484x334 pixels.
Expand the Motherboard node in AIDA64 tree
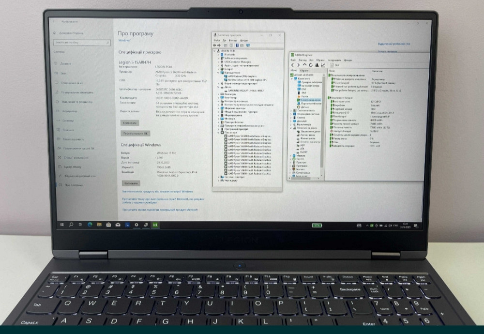click(x=291, y=110)
